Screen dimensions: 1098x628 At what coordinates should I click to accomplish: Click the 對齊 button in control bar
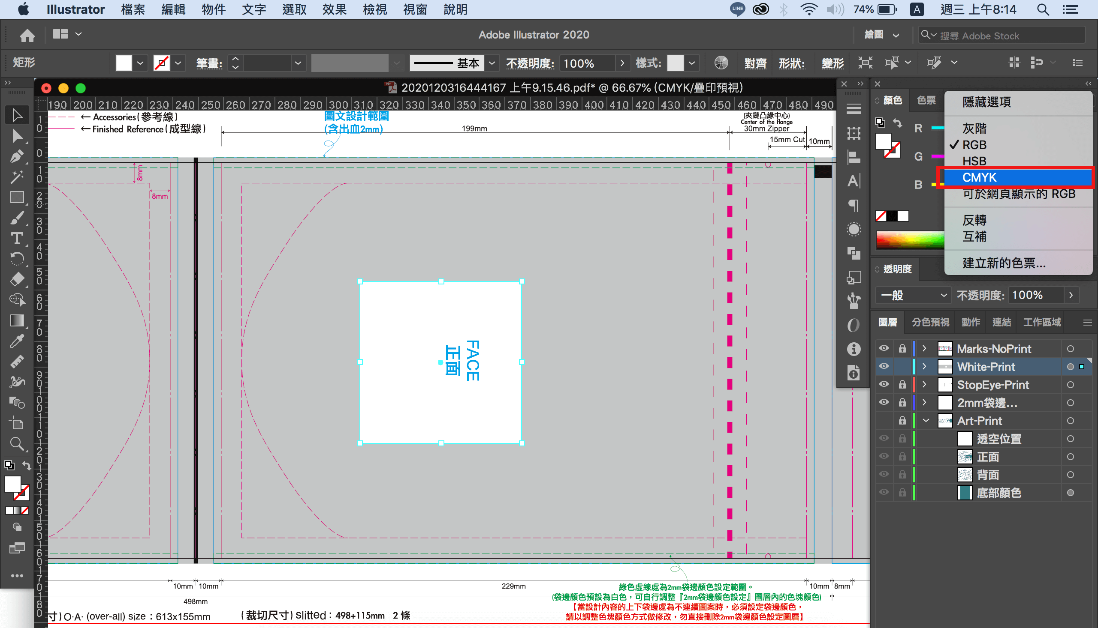(755, 63)
